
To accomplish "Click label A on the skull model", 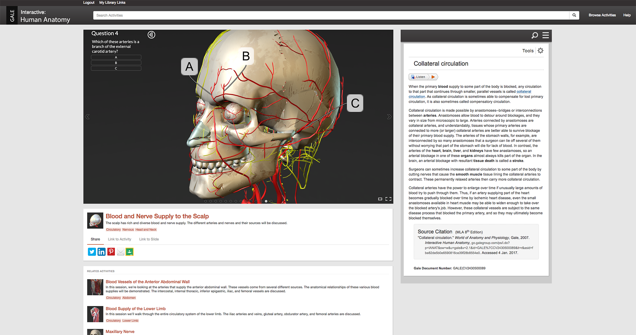I will (189, 66).
